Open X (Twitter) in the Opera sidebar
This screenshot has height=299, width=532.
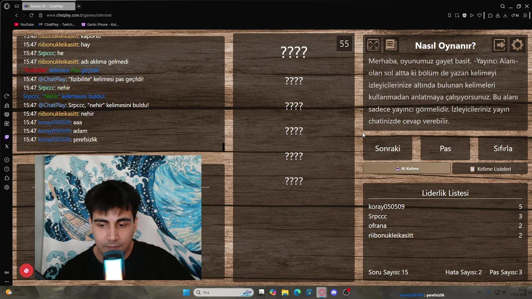7,146
